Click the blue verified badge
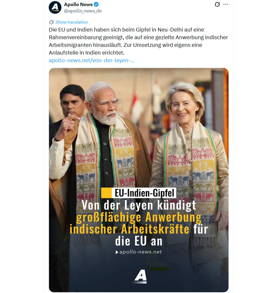Image resolution: width=278 pixels, height=293 pixels. pos(96,4)
